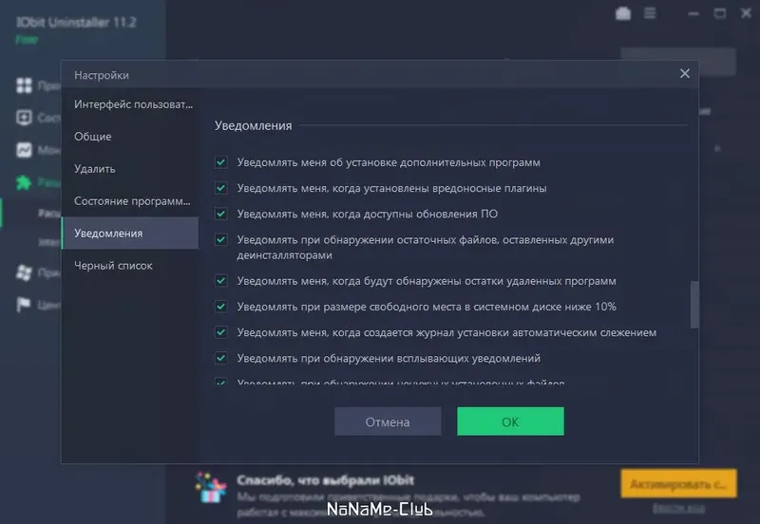760x524 pixels.
Task: Maximize the IObit Uninstaller window
Action: (720, 13)
